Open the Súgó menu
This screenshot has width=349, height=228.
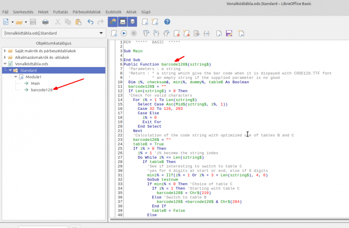146,12
